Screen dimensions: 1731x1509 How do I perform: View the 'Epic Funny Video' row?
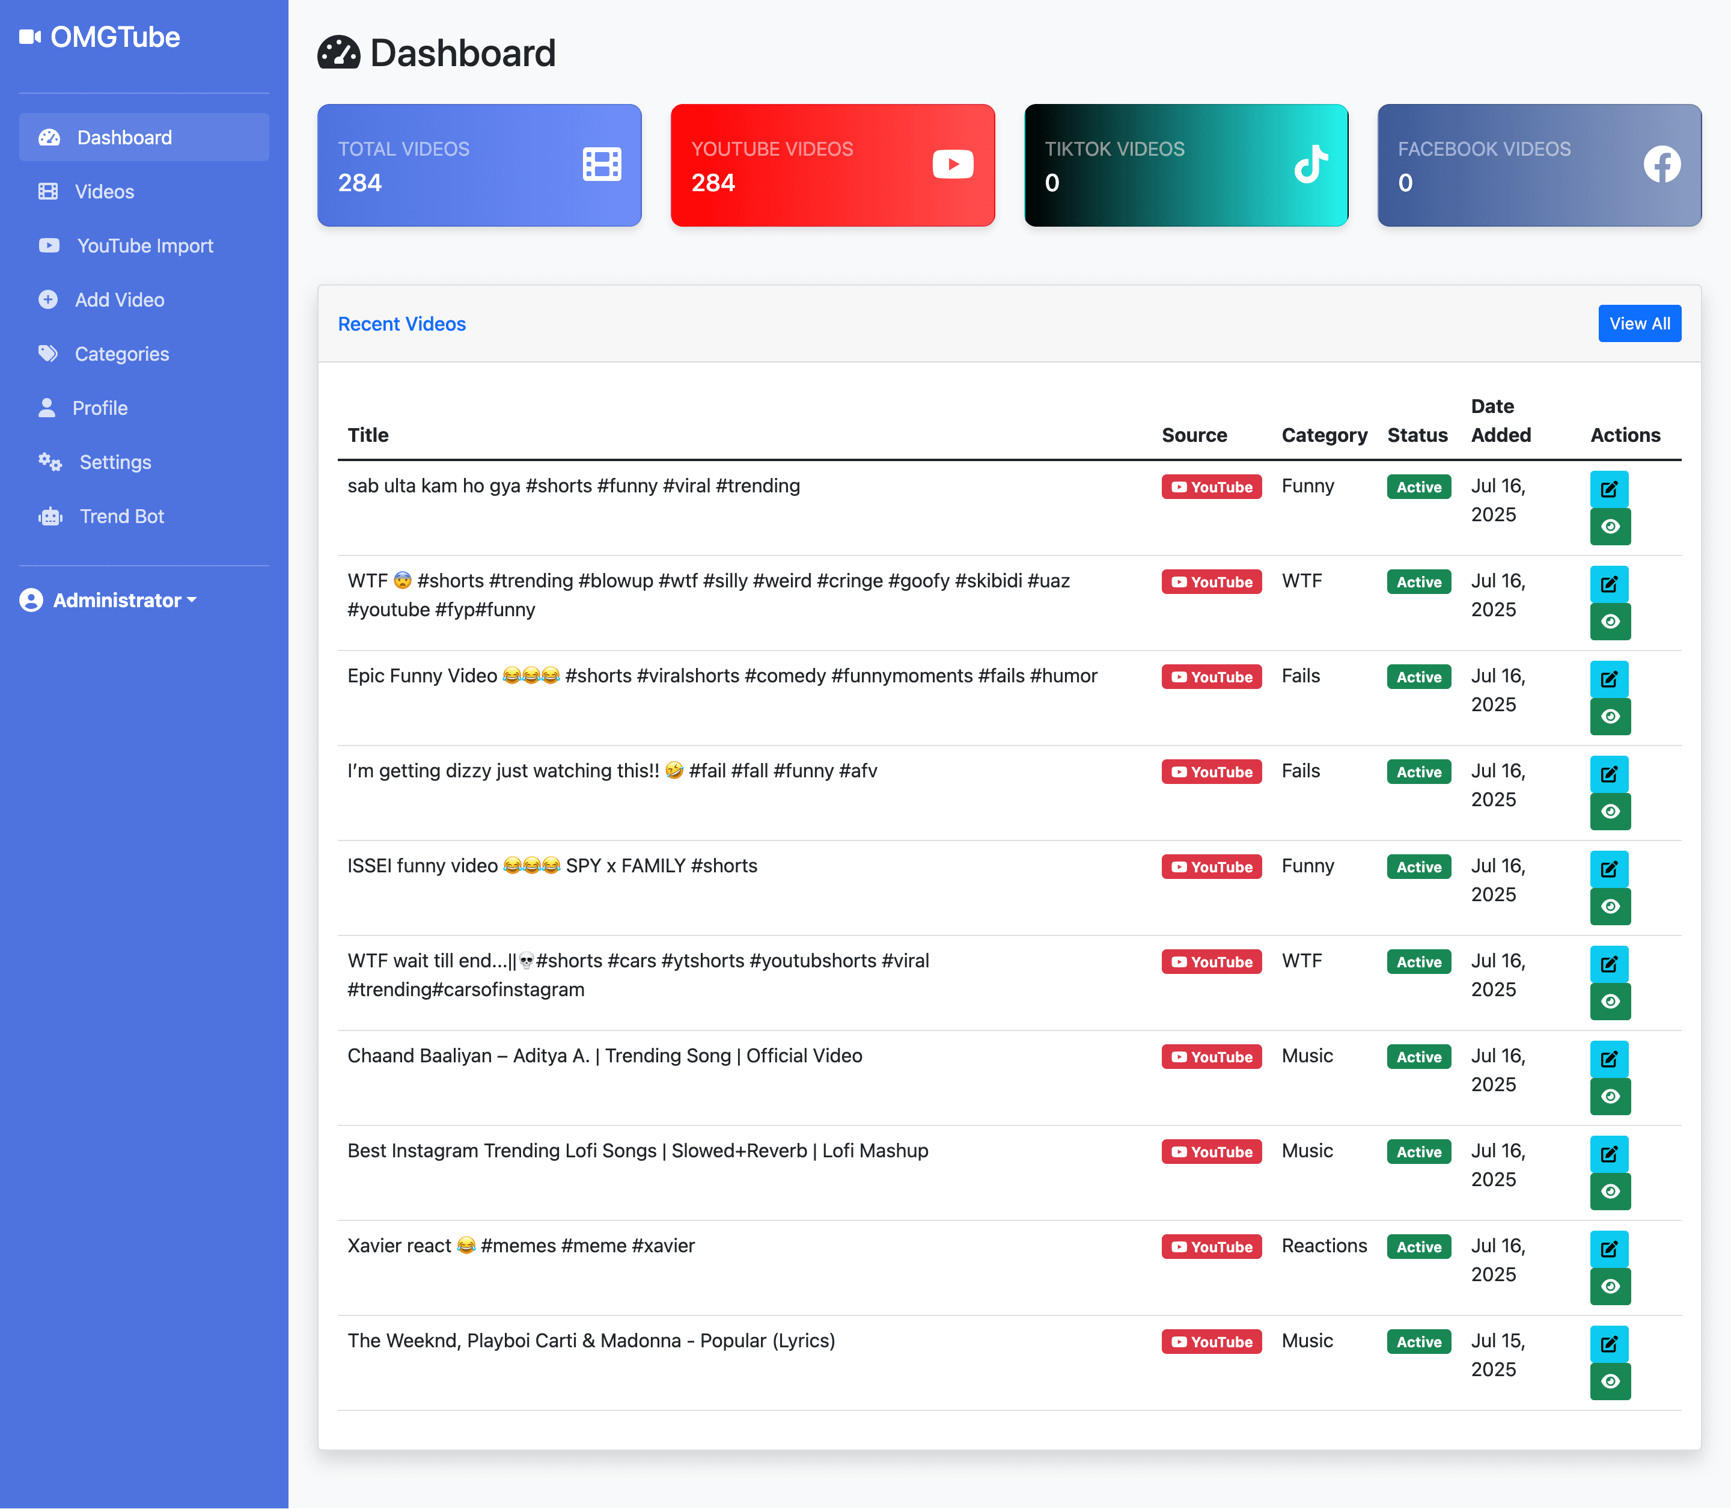(1610, 717)
